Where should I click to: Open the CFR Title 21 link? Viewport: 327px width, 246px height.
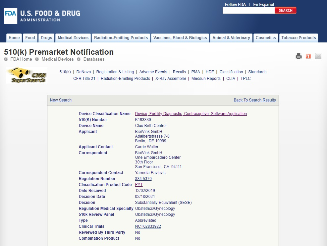(84, 79)
